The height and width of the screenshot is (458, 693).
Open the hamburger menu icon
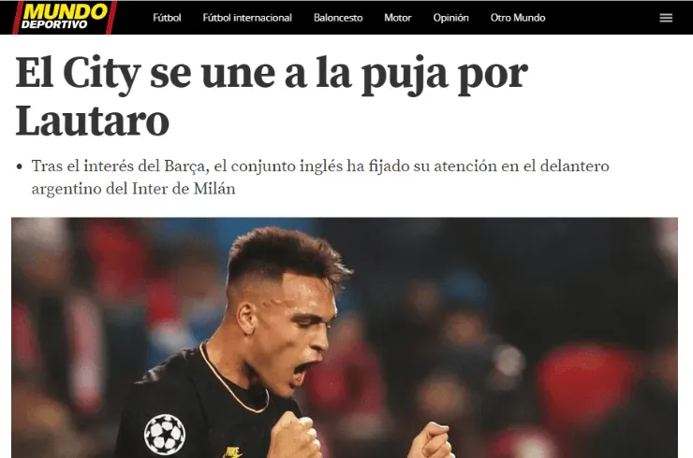click(x=666, y=18)
